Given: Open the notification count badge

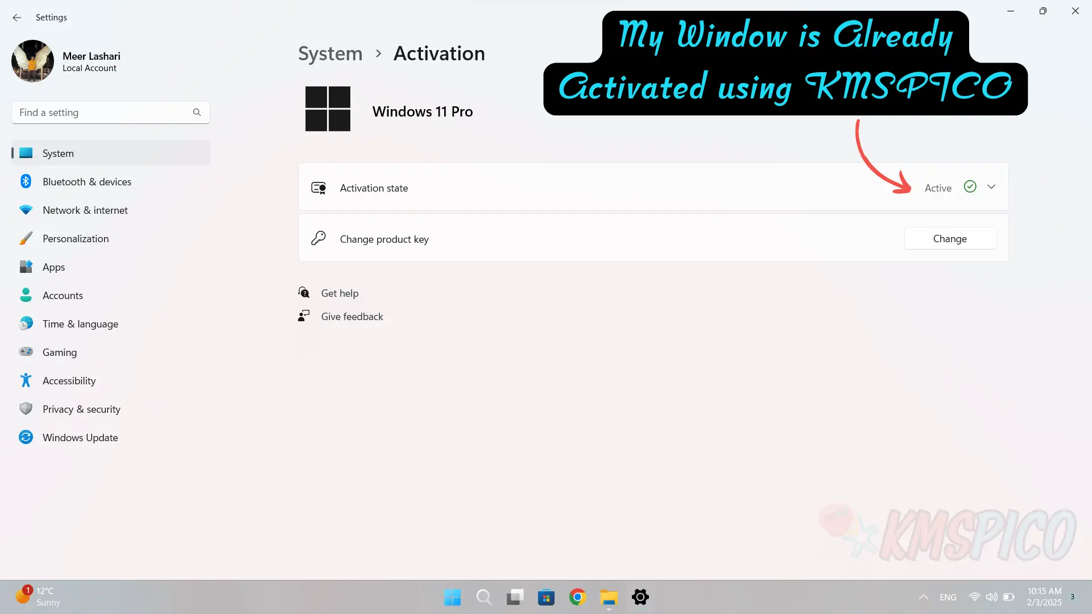Looking at the screenshot, I should pos(1073,597).
